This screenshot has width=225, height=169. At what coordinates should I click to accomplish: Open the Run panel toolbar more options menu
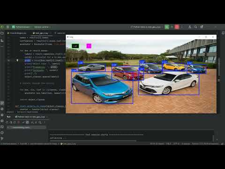coord(45,122)
